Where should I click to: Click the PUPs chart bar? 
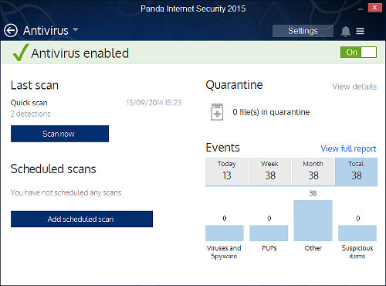click(x=269, y=233)
